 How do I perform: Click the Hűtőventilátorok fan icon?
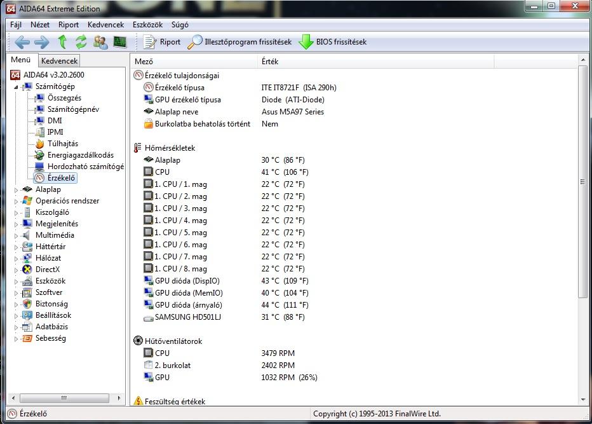point(138,341)
